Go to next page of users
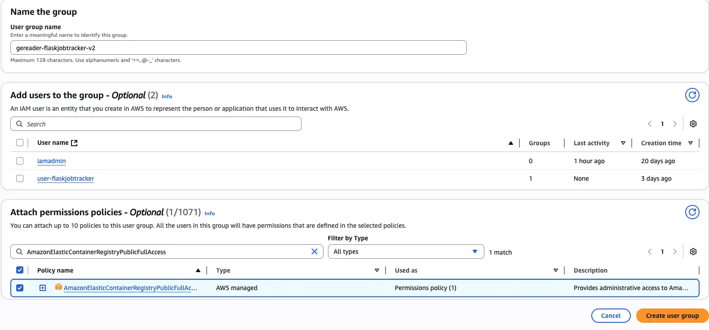Image resolution: width=709 pixels, height=330 pixels. tap(674, 124)
